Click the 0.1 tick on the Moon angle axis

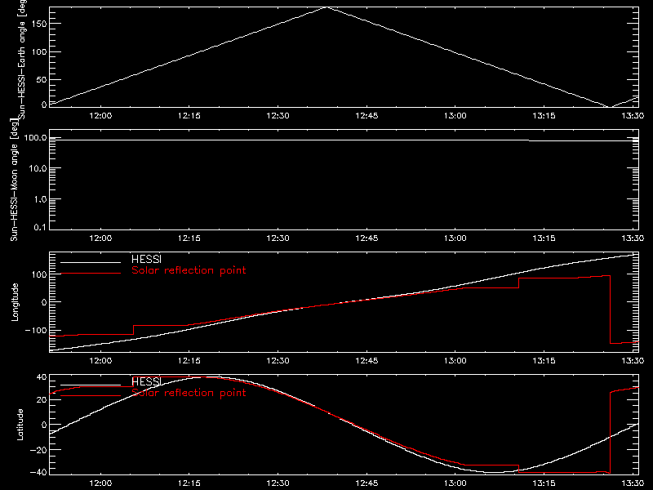[40, 227]
